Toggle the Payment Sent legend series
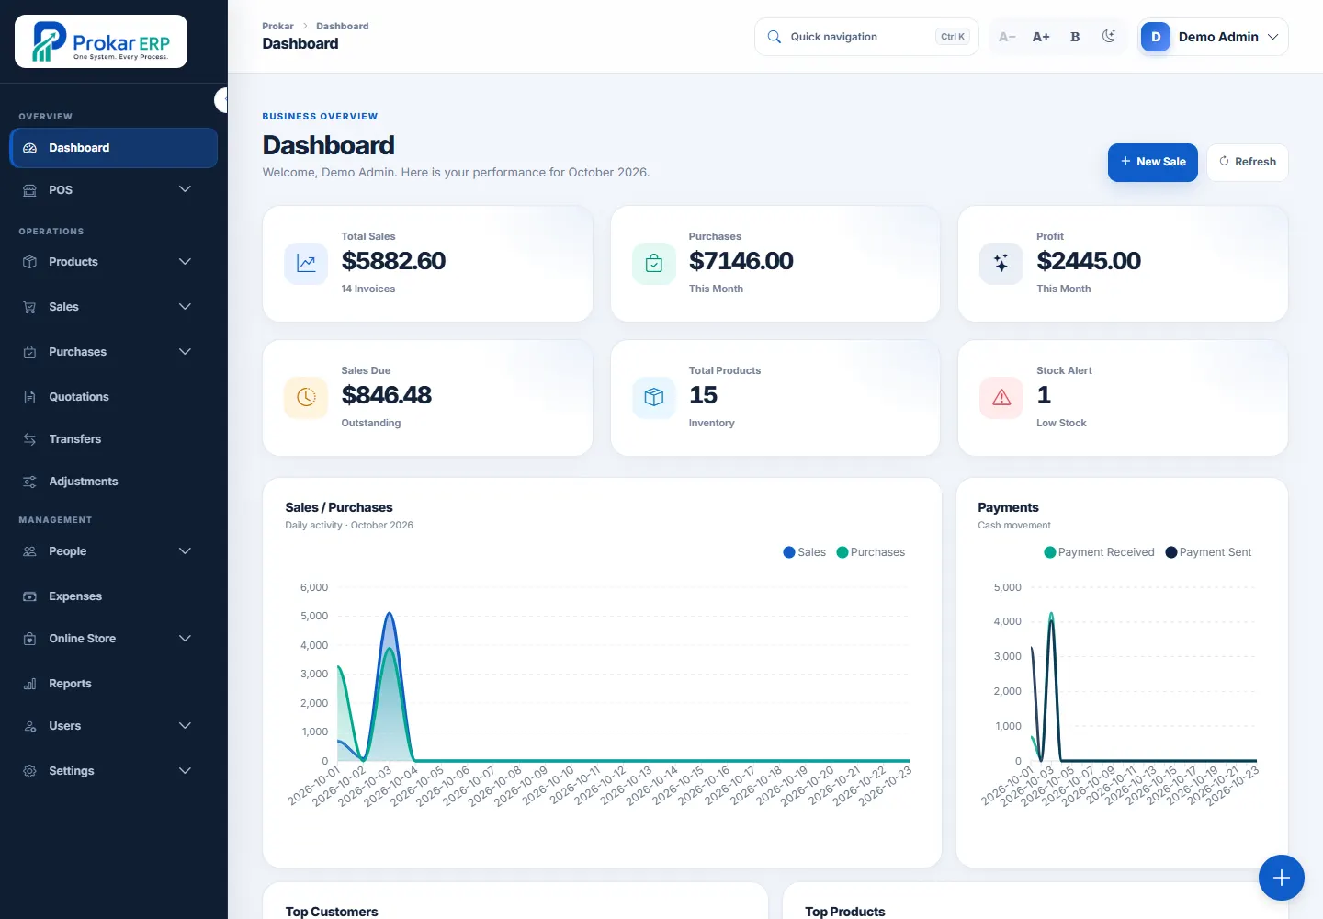Image resolution: width=1323 pixels, height=919 pixels. point(1208,552)
